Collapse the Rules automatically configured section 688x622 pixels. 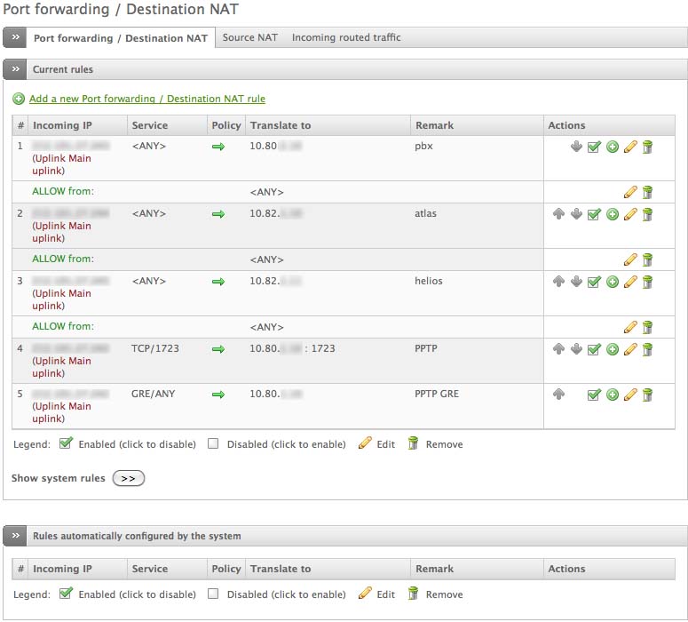(15, 536)
